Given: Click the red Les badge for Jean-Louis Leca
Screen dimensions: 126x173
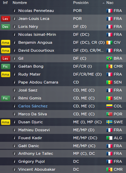Looking at the screenshot, I should click(x=6, y=19).
